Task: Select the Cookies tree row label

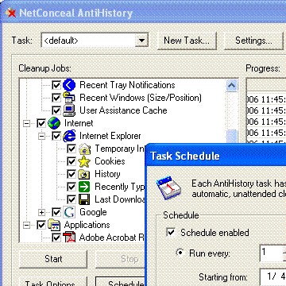Action: [x=110, y=161]
